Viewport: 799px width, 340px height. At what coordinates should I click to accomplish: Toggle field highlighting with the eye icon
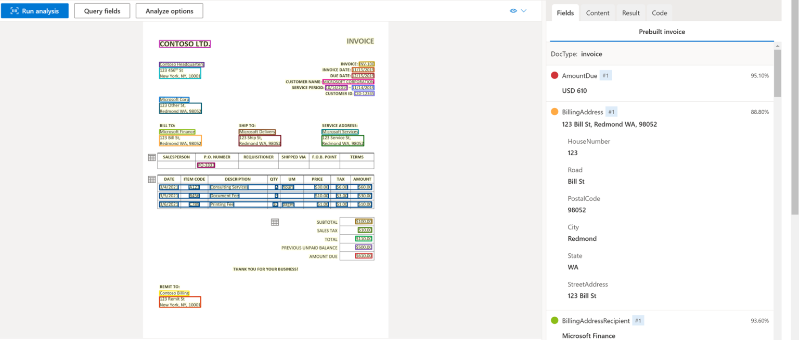tap(513, 10)
